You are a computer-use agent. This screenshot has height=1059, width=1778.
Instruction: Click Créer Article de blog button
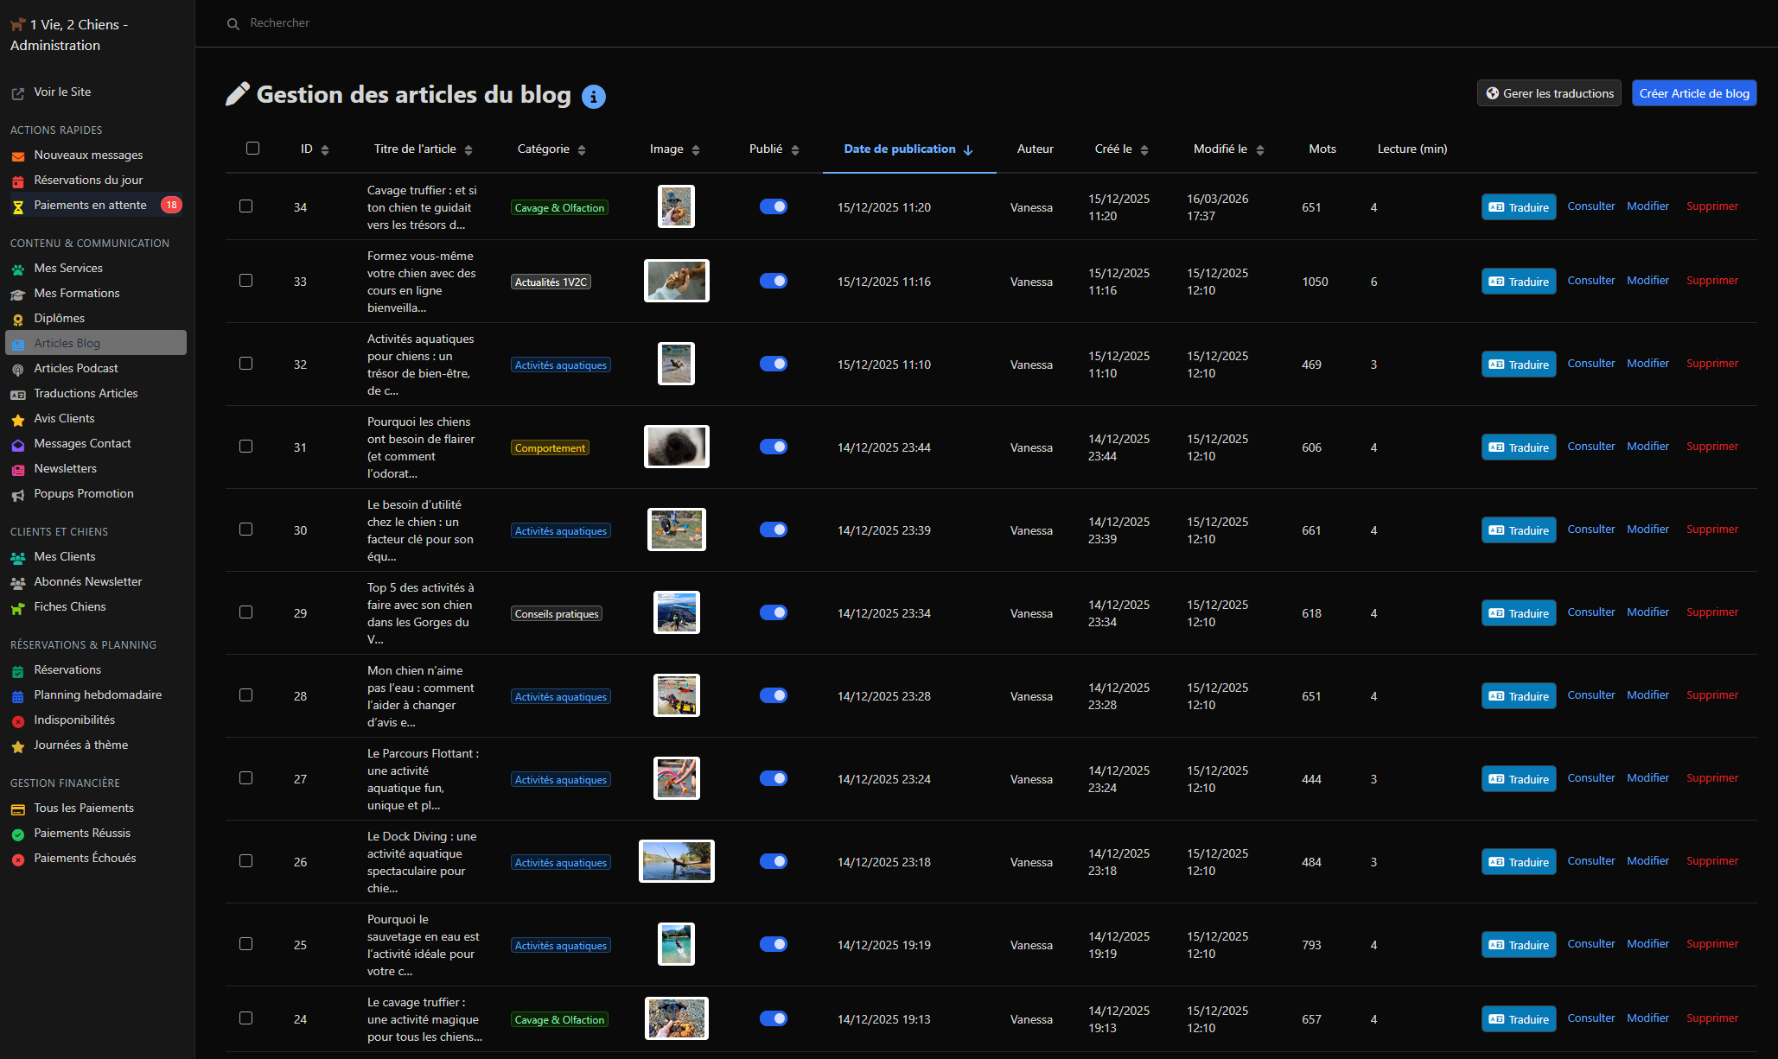(1694, 93)
